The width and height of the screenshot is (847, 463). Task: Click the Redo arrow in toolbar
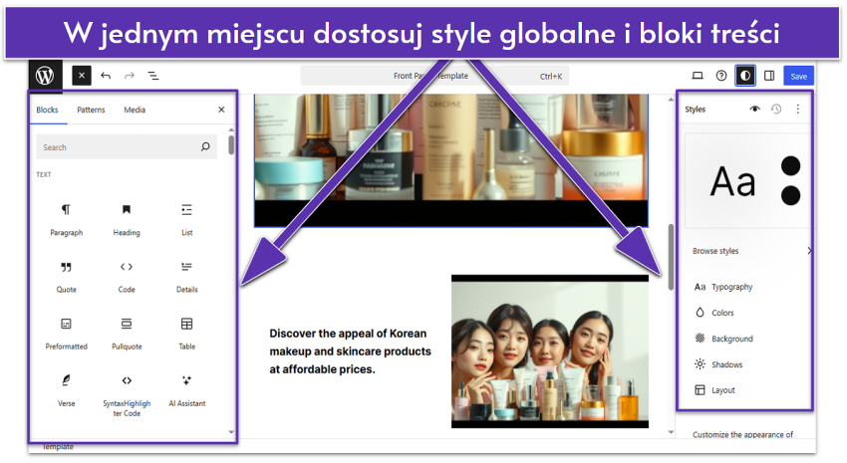coord(130,76)
